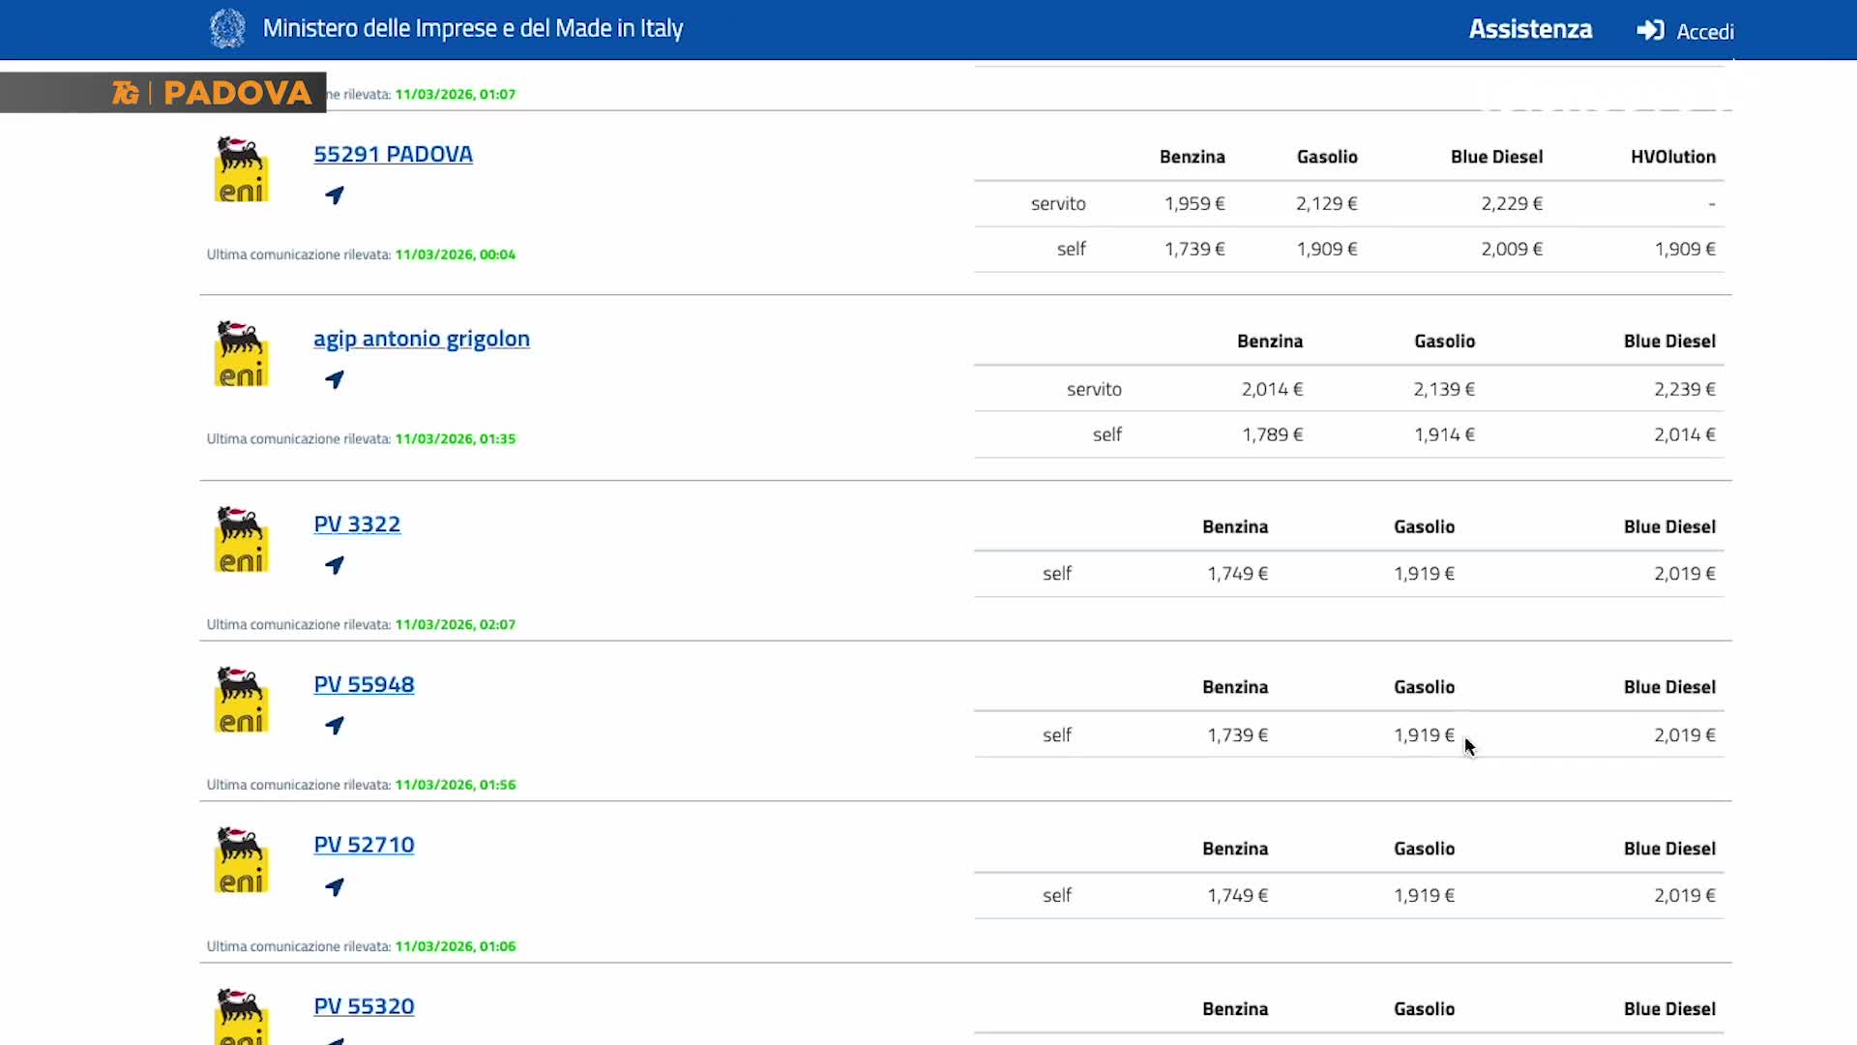
Task: Click the Eni logo beside PV 3322
Action: [241, 540]
